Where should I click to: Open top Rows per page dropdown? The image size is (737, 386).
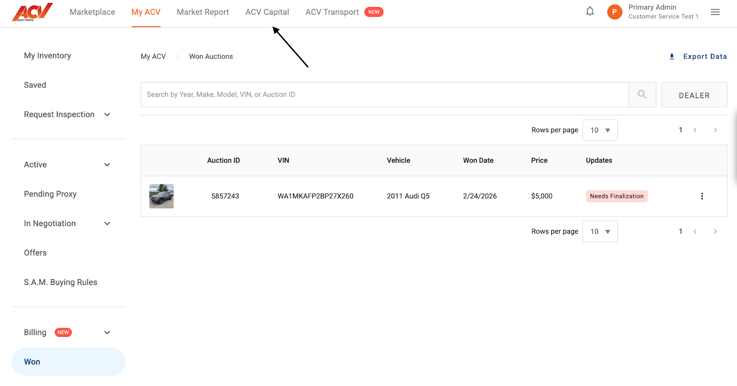point(600,130)
